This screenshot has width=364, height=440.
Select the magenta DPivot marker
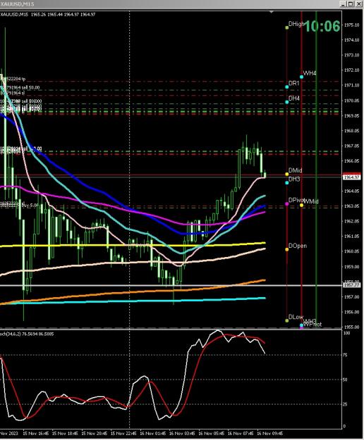[x=286, y=203]
